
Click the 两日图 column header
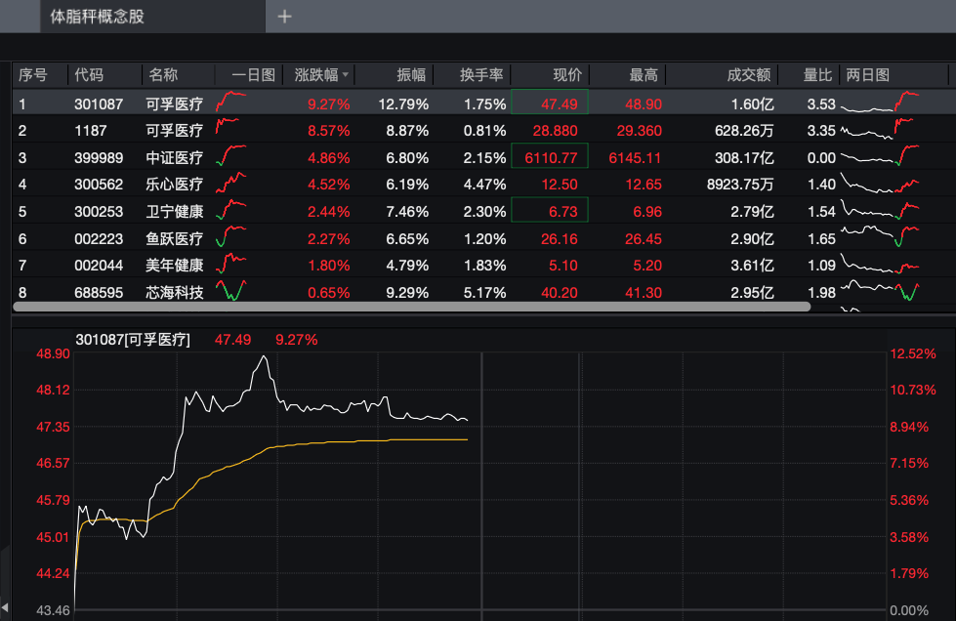(867, 75)
